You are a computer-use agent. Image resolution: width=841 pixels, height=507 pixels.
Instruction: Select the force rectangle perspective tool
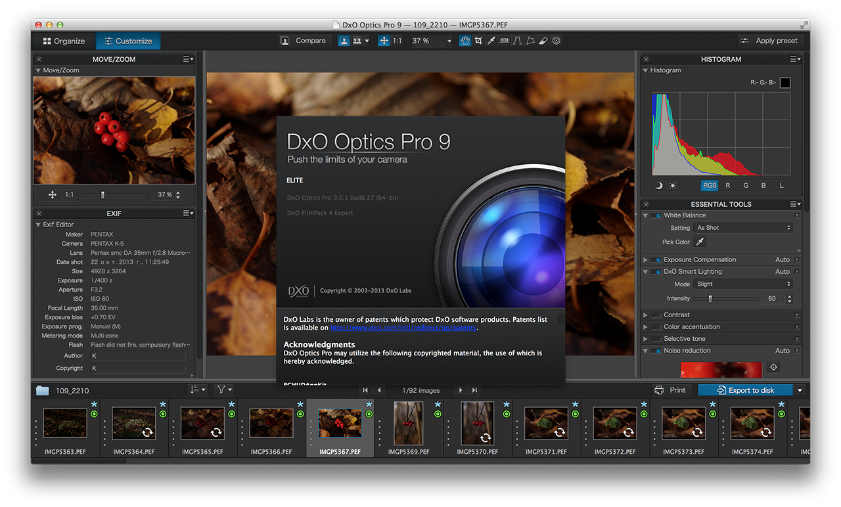(x=530, y=41)
